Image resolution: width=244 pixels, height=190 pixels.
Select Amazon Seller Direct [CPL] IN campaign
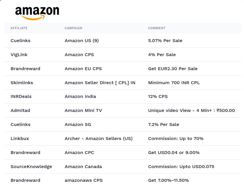[100, 83]
